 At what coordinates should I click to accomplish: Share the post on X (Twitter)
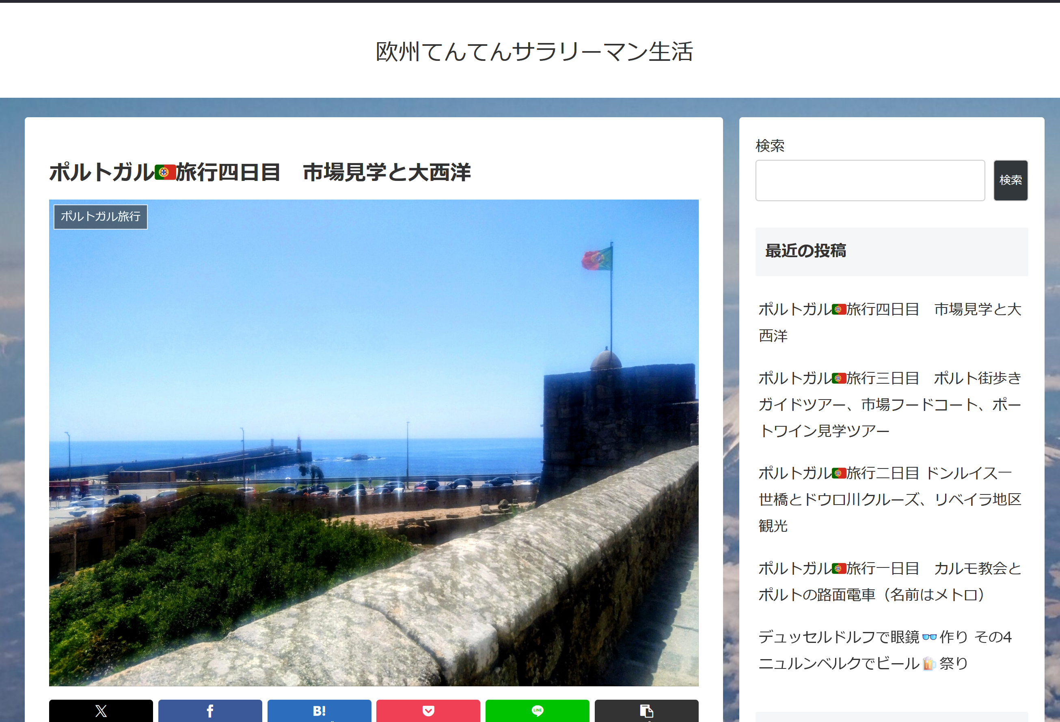tap(101, 711)
